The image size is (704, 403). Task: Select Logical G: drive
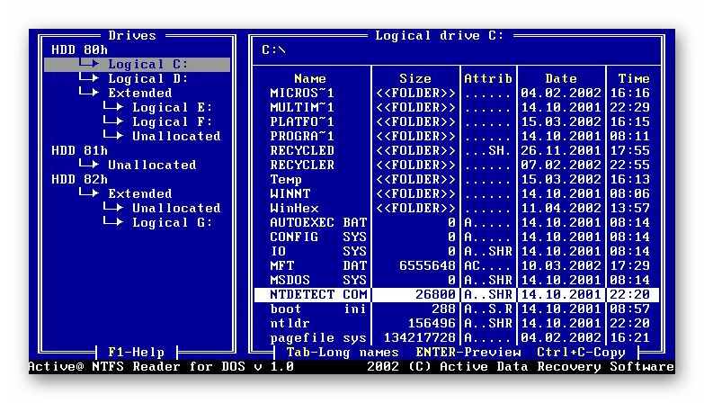pos(172,222)
